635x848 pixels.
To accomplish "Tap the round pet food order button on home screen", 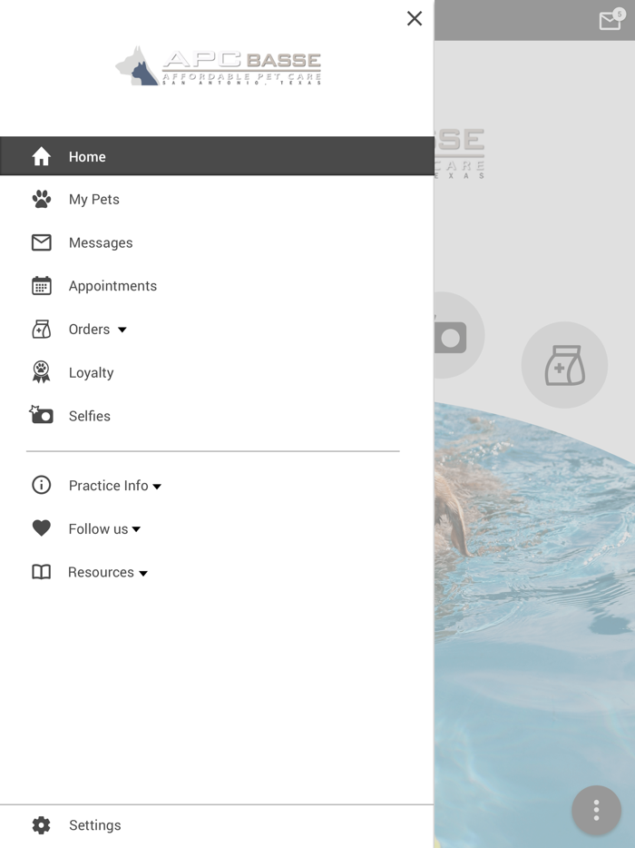I will 564,365.
